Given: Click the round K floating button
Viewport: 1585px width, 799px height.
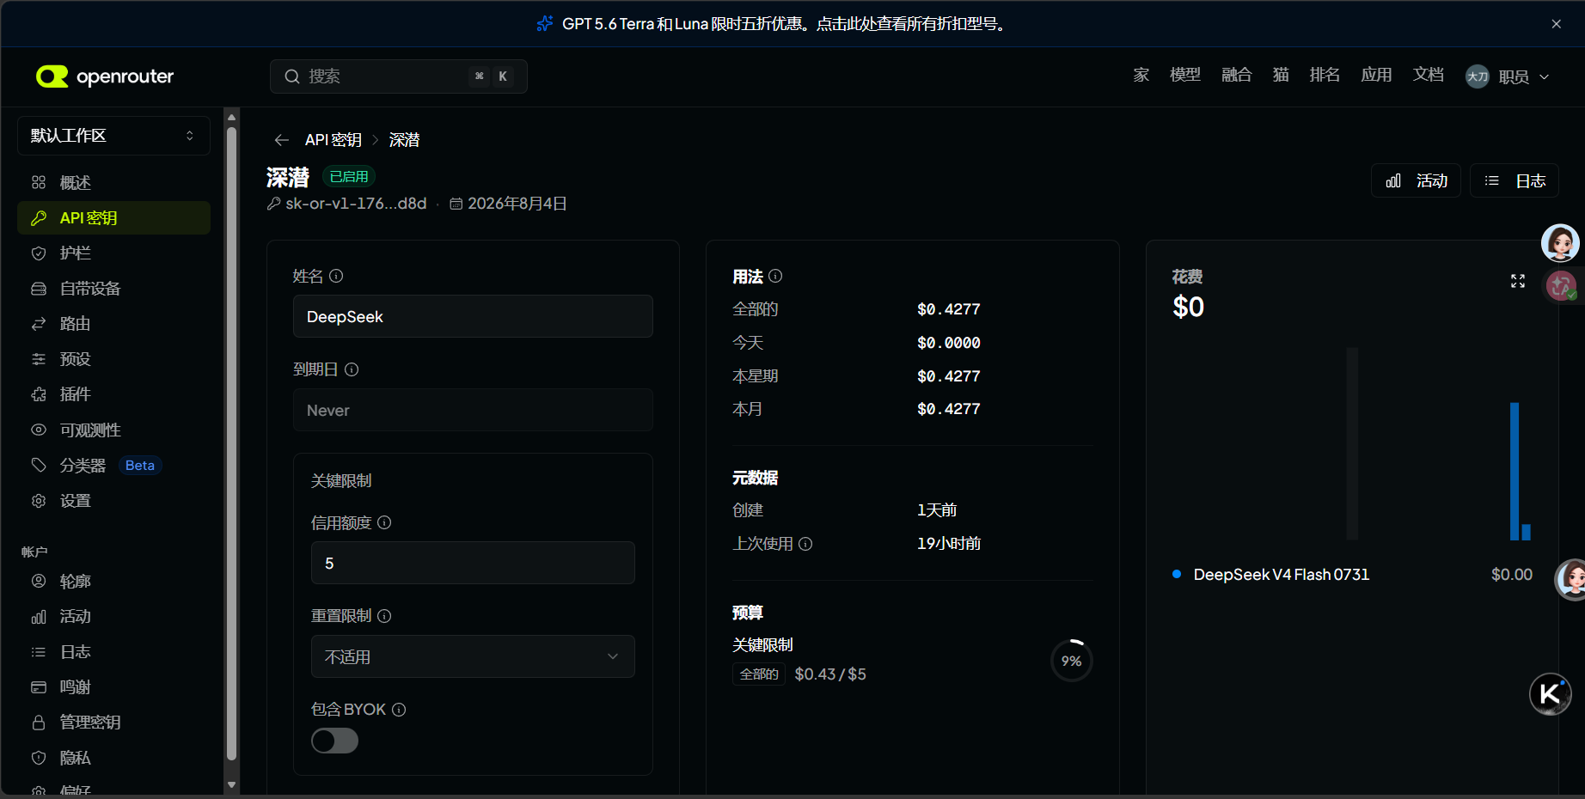Looking at the screenshot, I should [1551, 694].
